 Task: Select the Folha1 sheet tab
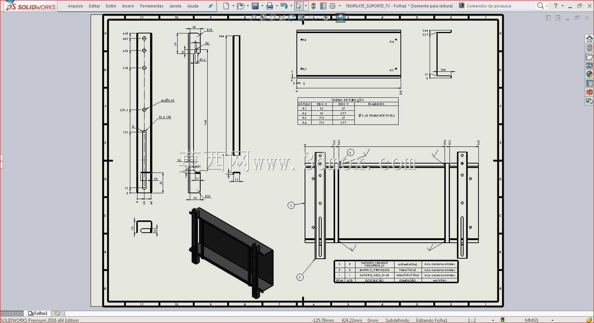(x=38, y=313)
